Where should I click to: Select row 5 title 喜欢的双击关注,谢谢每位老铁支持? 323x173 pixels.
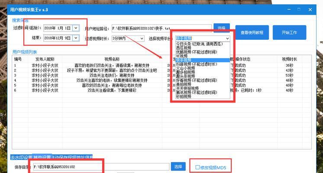click(x=112, y=85)
